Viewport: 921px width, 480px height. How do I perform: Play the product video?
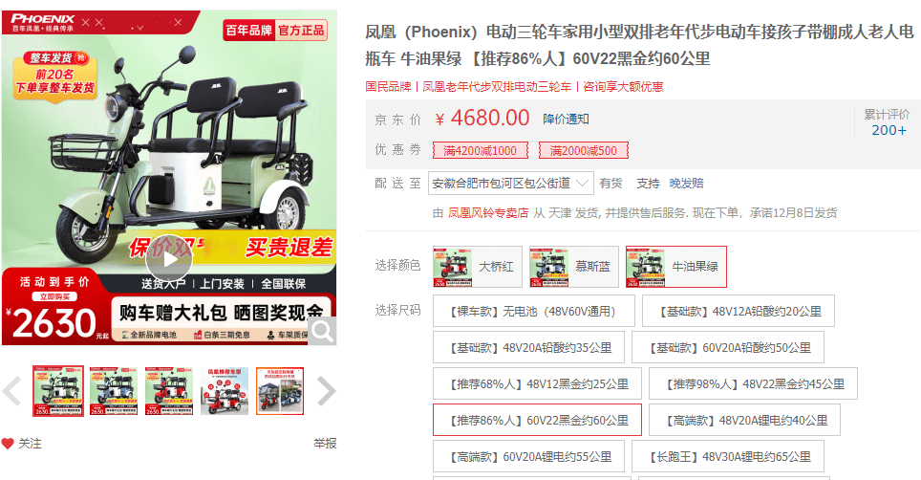(168, 259)
